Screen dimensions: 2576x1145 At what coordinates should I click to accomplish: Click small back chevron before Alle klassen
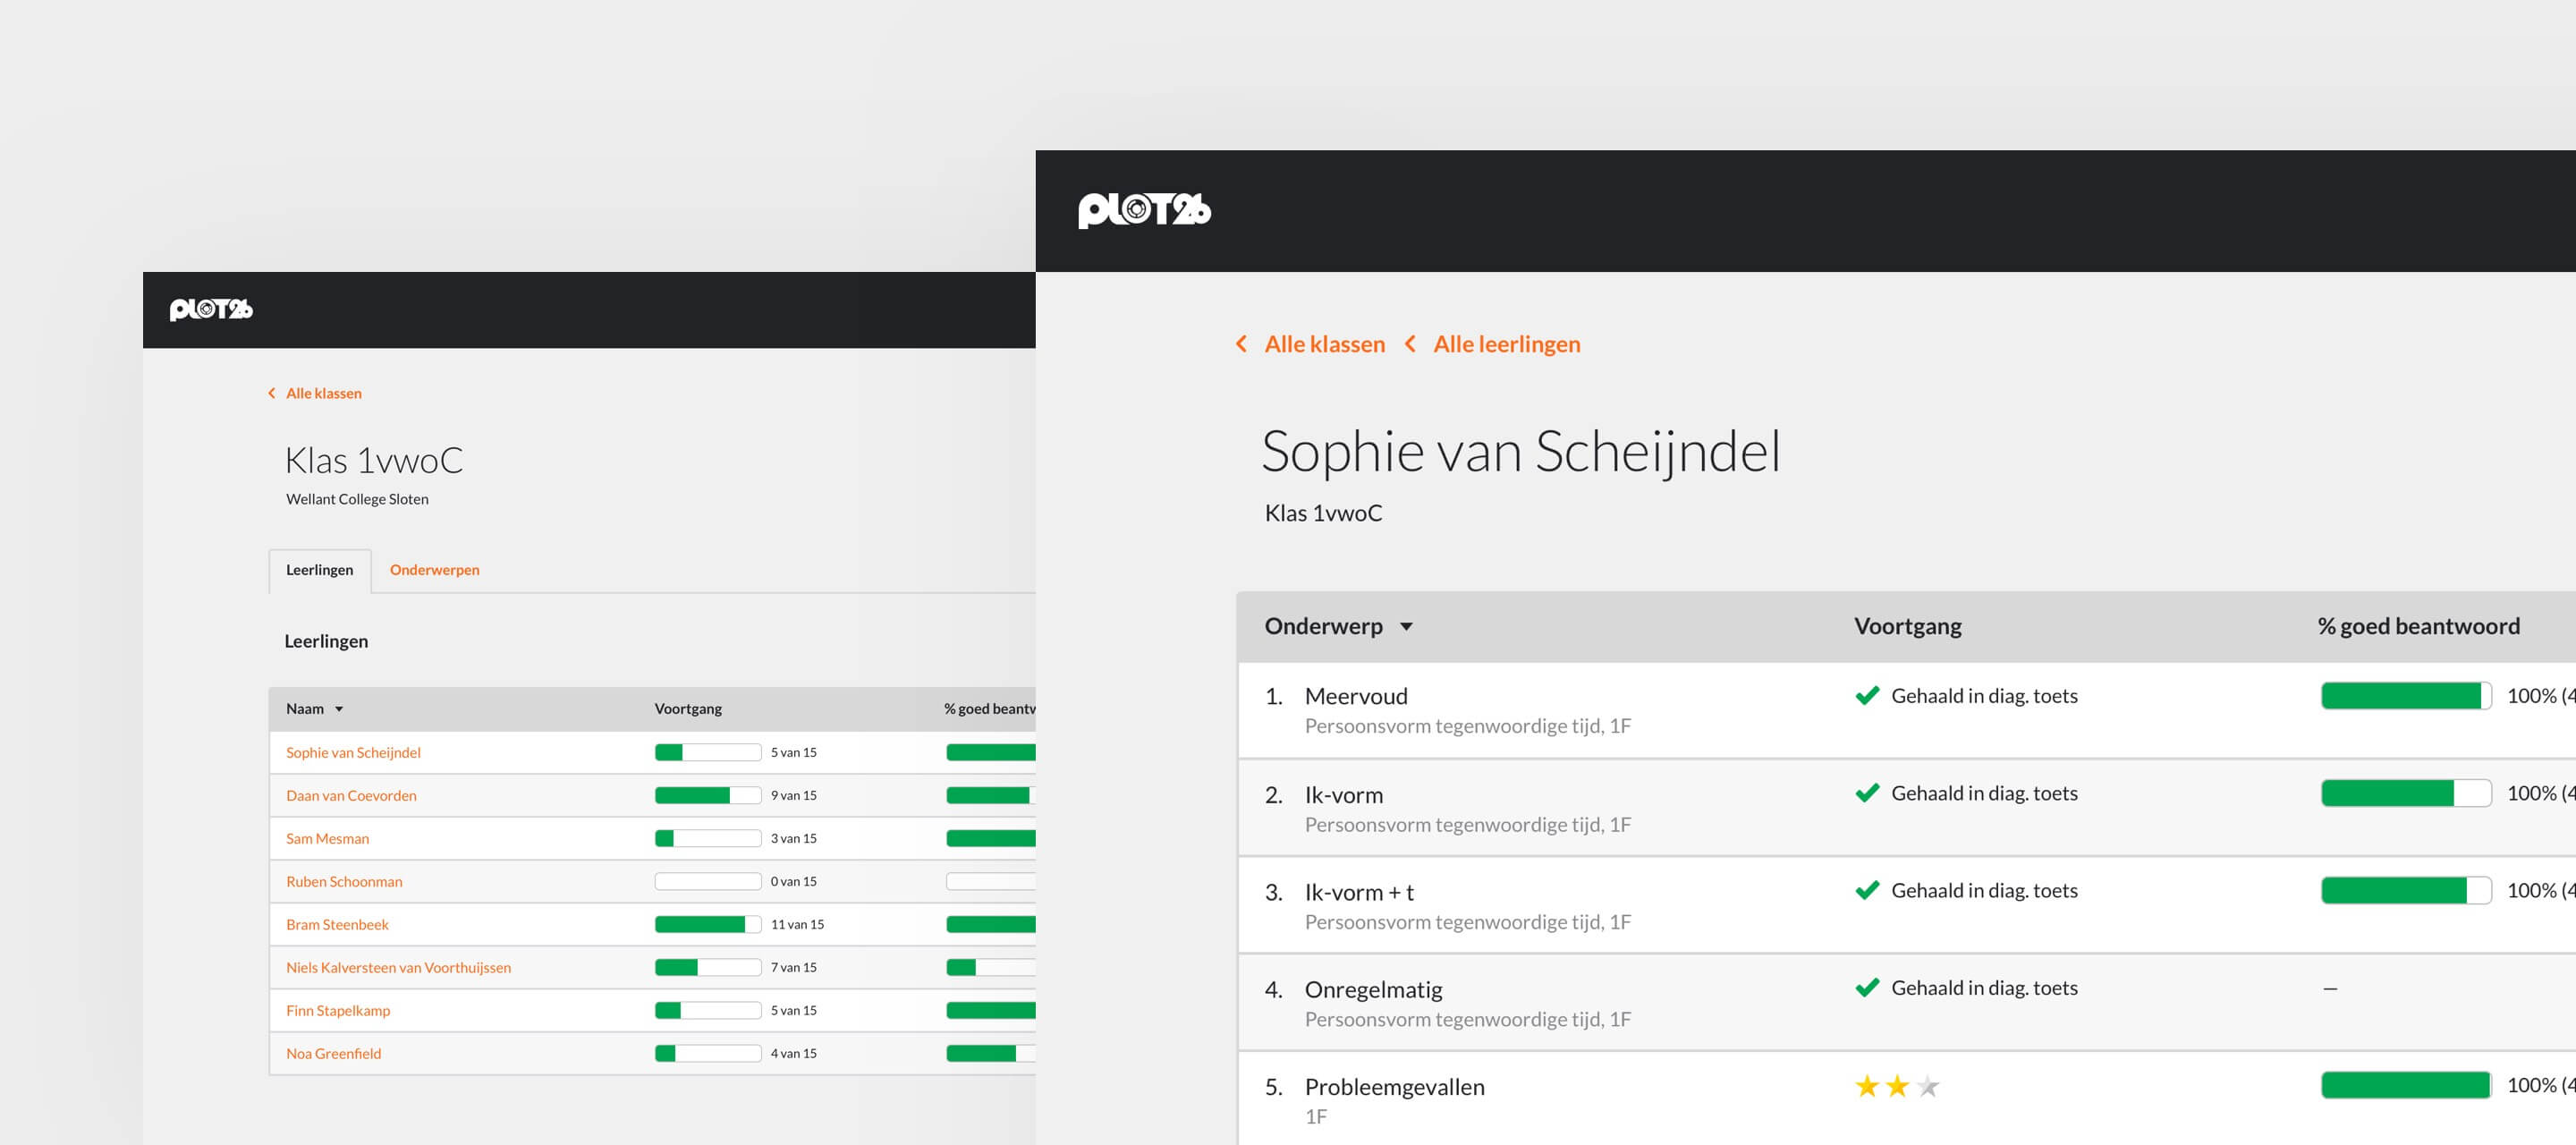coord(271,393)
